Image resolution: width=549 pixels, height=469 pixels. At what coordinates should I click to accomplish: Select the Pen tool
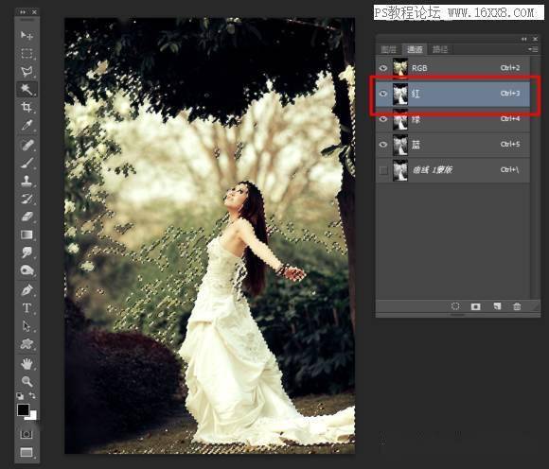click(x=27, y=290)
